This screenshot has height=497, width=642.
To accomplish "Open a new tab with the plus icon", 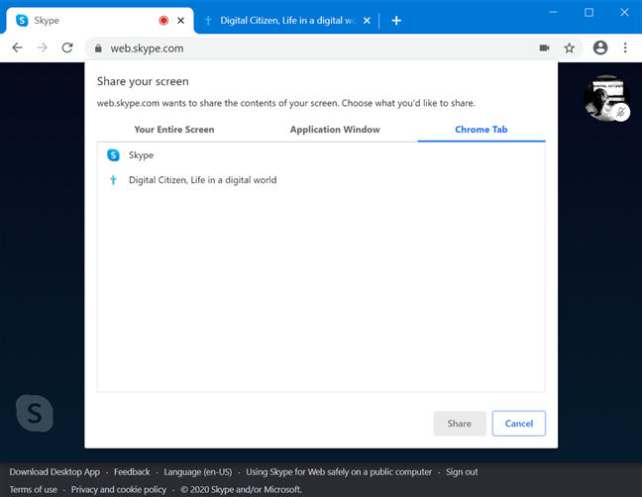I will [x=396, y=21].
